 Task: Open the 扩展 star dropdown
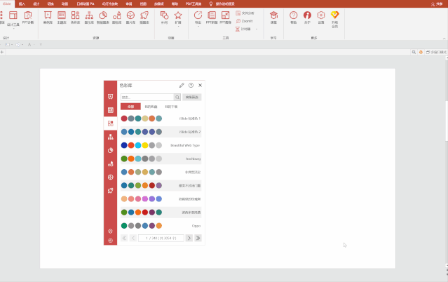click(x=178, y=19)
